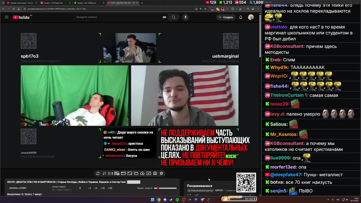Go back with the browser back arrow
Image resolution: width=361 pixels, height=203 pixels.
point(3,9)
